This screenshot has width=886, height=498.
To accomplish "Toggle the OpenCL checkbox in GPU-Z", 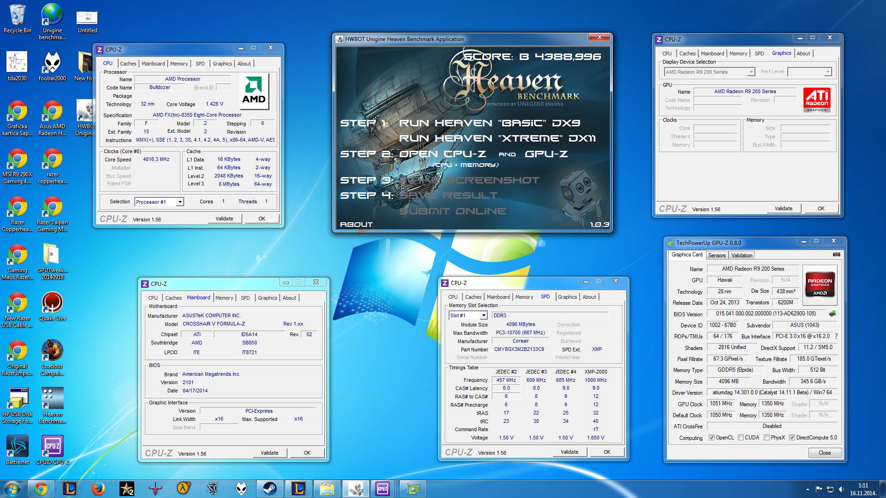I will [712, 438].
